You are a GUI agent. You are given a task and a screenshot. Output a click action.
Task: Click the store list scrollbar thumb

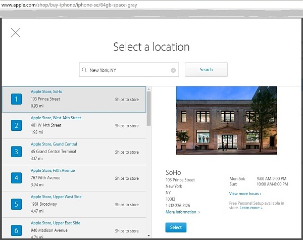tap(148, 109)
